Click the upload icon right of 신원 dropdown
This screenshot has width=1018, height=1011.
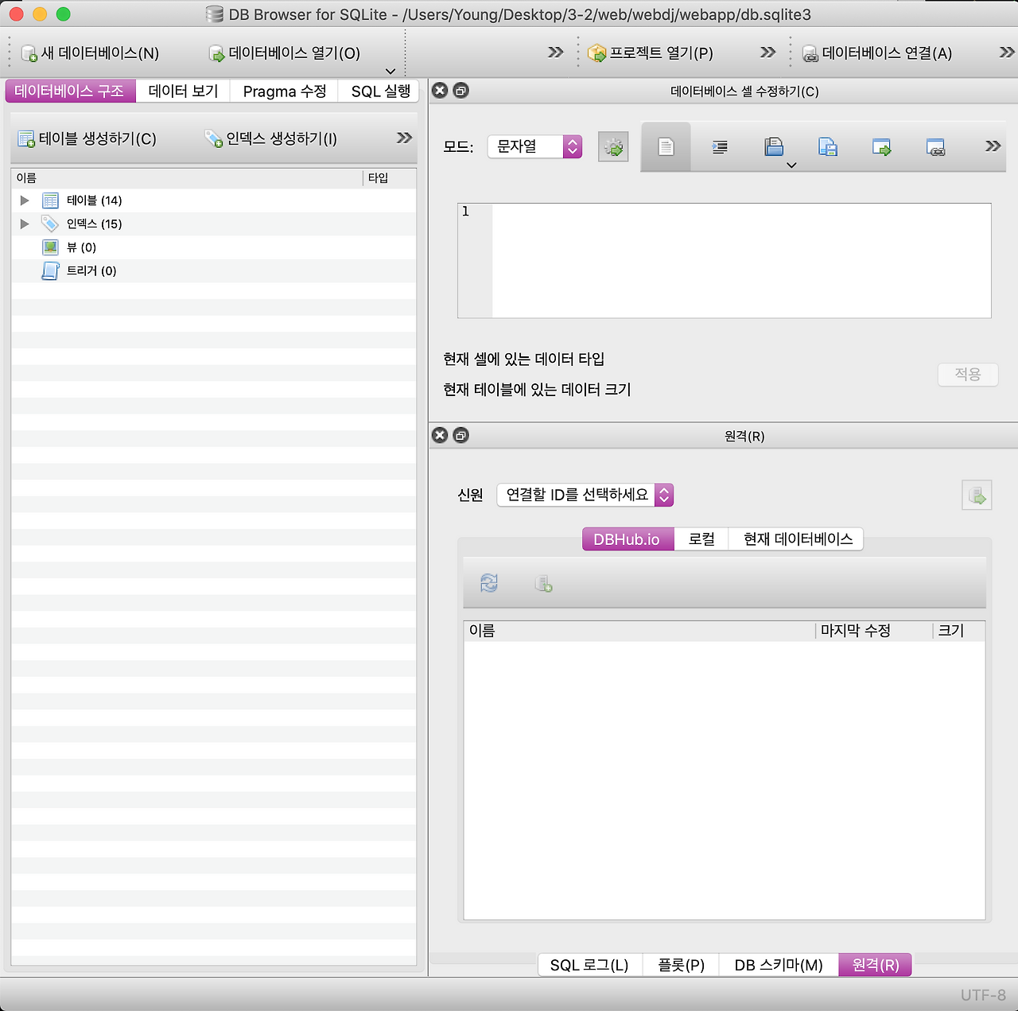977,496
